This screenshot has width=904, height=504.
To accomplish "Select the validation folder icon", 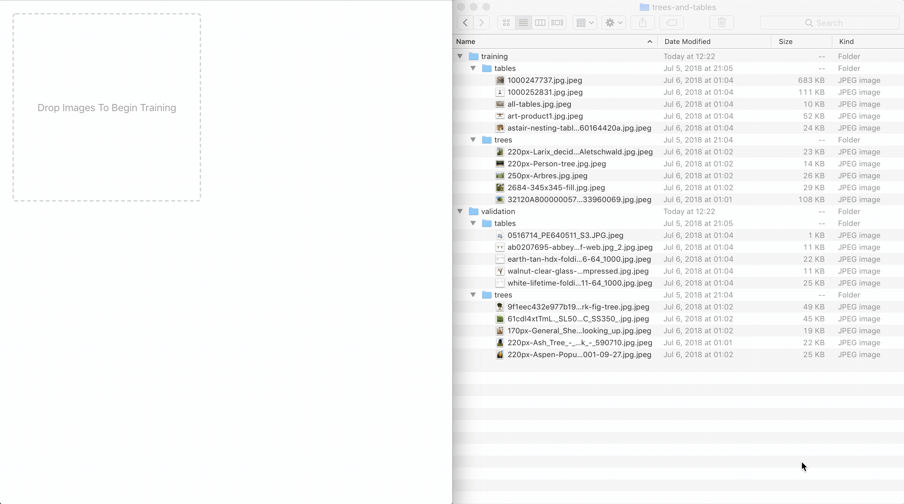I will (473, 211).
